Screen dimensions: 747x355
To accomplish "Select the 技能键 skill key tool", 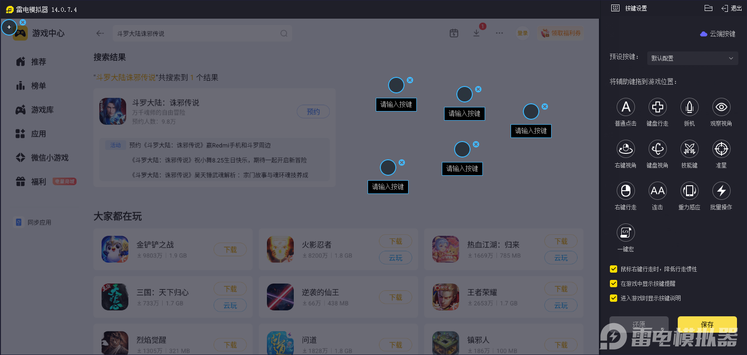I will coord(690,149).
